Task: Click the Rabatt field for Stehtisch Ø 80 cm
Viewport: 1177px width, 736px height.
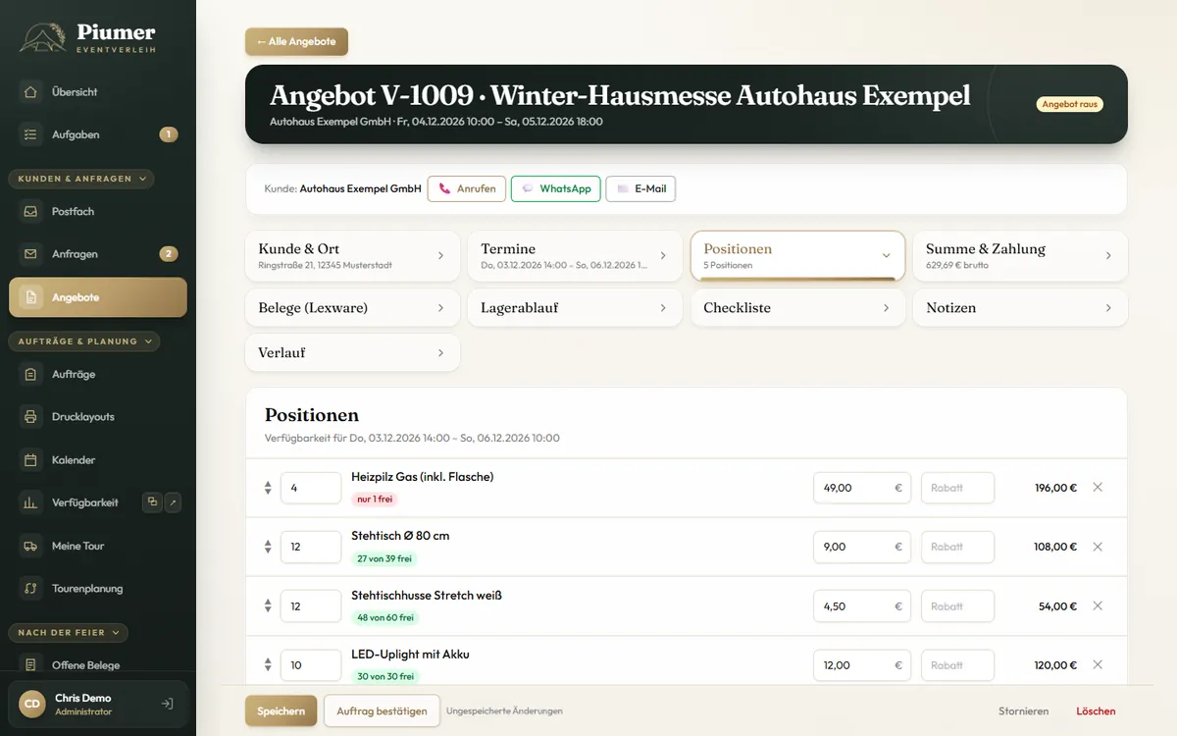Action: 957,547
